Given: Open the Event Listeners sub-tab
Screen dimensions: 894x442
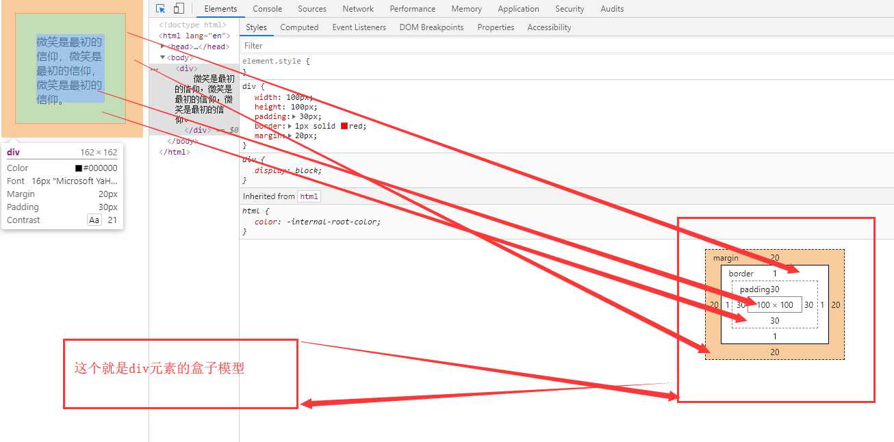Looking at the screenshot, I should [359, 27].
